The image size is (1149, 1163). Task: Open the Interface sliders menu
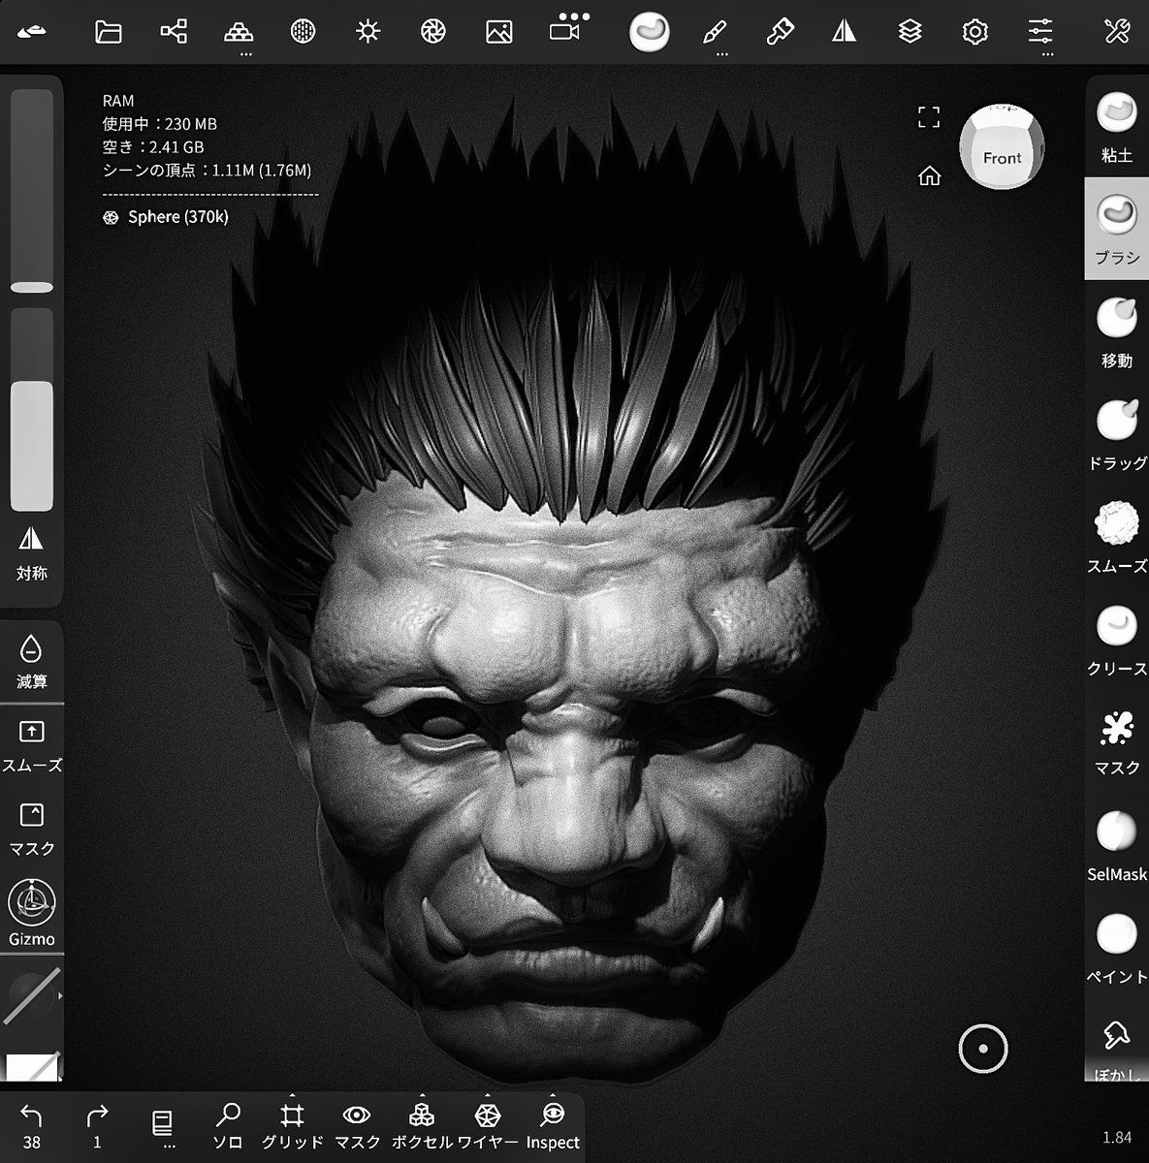tap(1040, 32)
